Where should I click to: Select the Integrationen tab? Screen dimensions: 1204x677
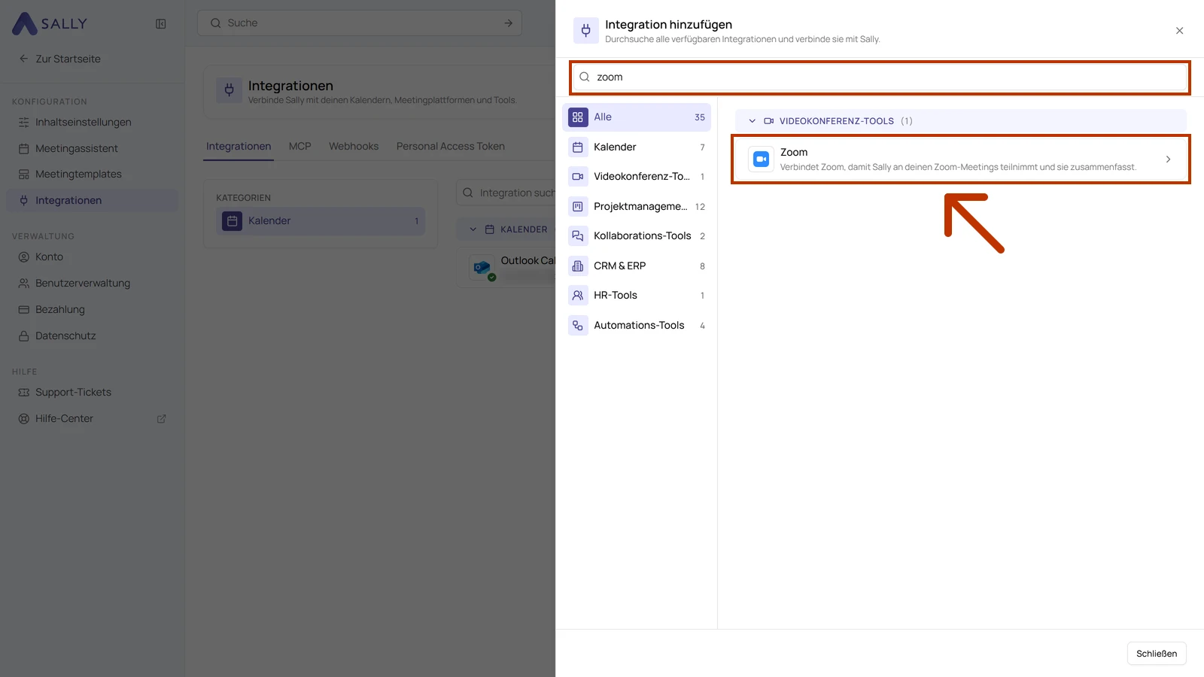239,147
